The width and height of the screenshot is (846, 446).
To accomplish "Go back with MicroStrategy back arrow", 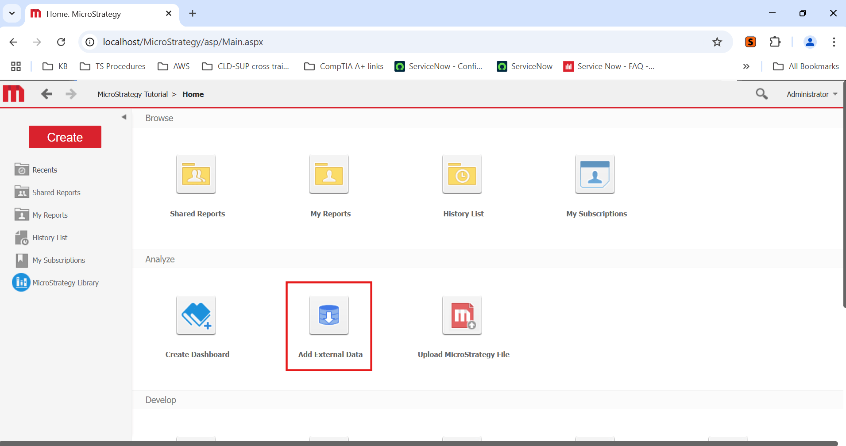I will click(46, 94).
